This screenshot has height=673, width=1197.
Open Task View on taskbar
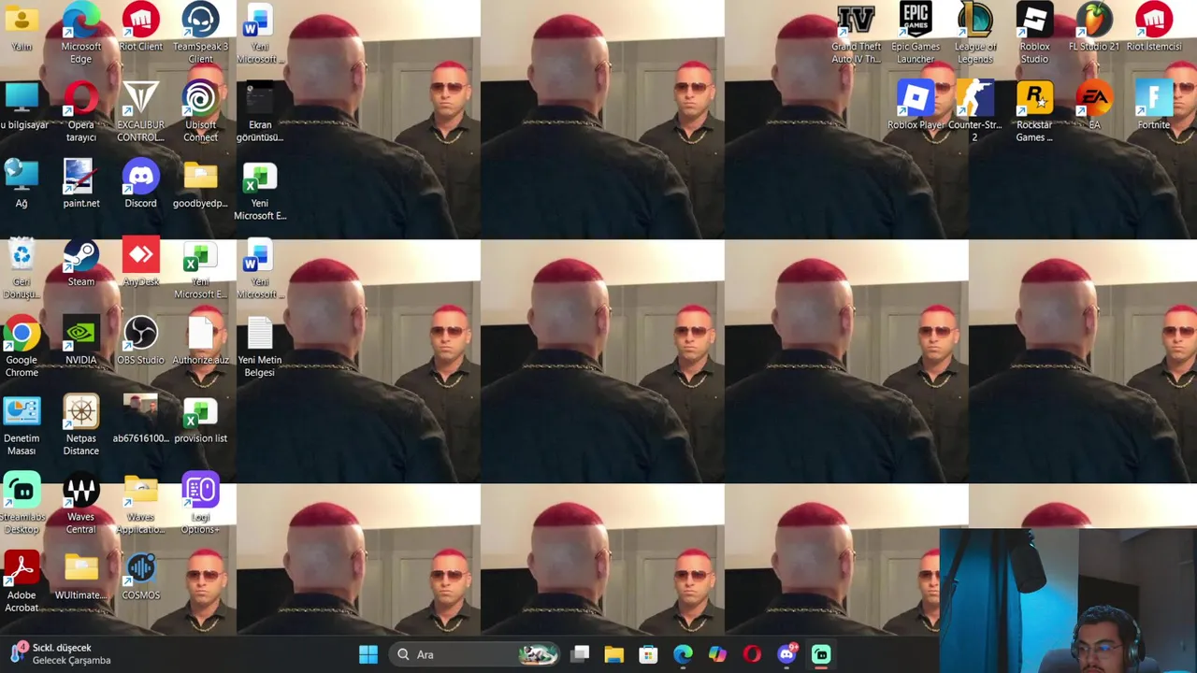[x=580, y=654]
